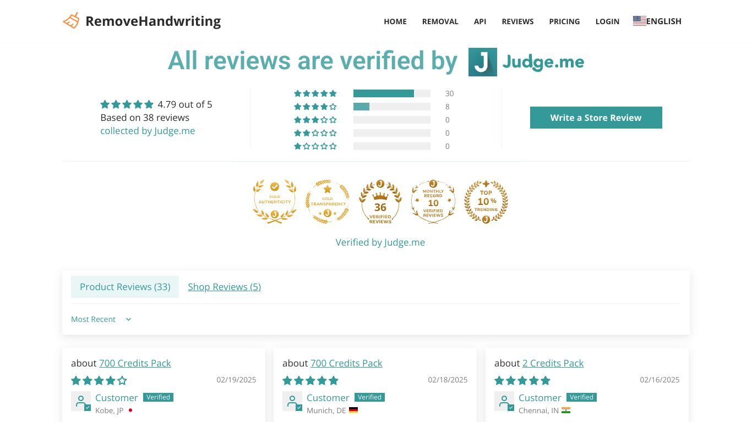
Task: Click the Verified badge on Chennai review
Action: pos(581,397)
